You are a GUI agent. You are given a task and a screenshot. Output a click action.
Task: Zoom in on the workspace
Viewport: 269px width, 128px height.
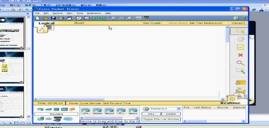click(112, 18)
